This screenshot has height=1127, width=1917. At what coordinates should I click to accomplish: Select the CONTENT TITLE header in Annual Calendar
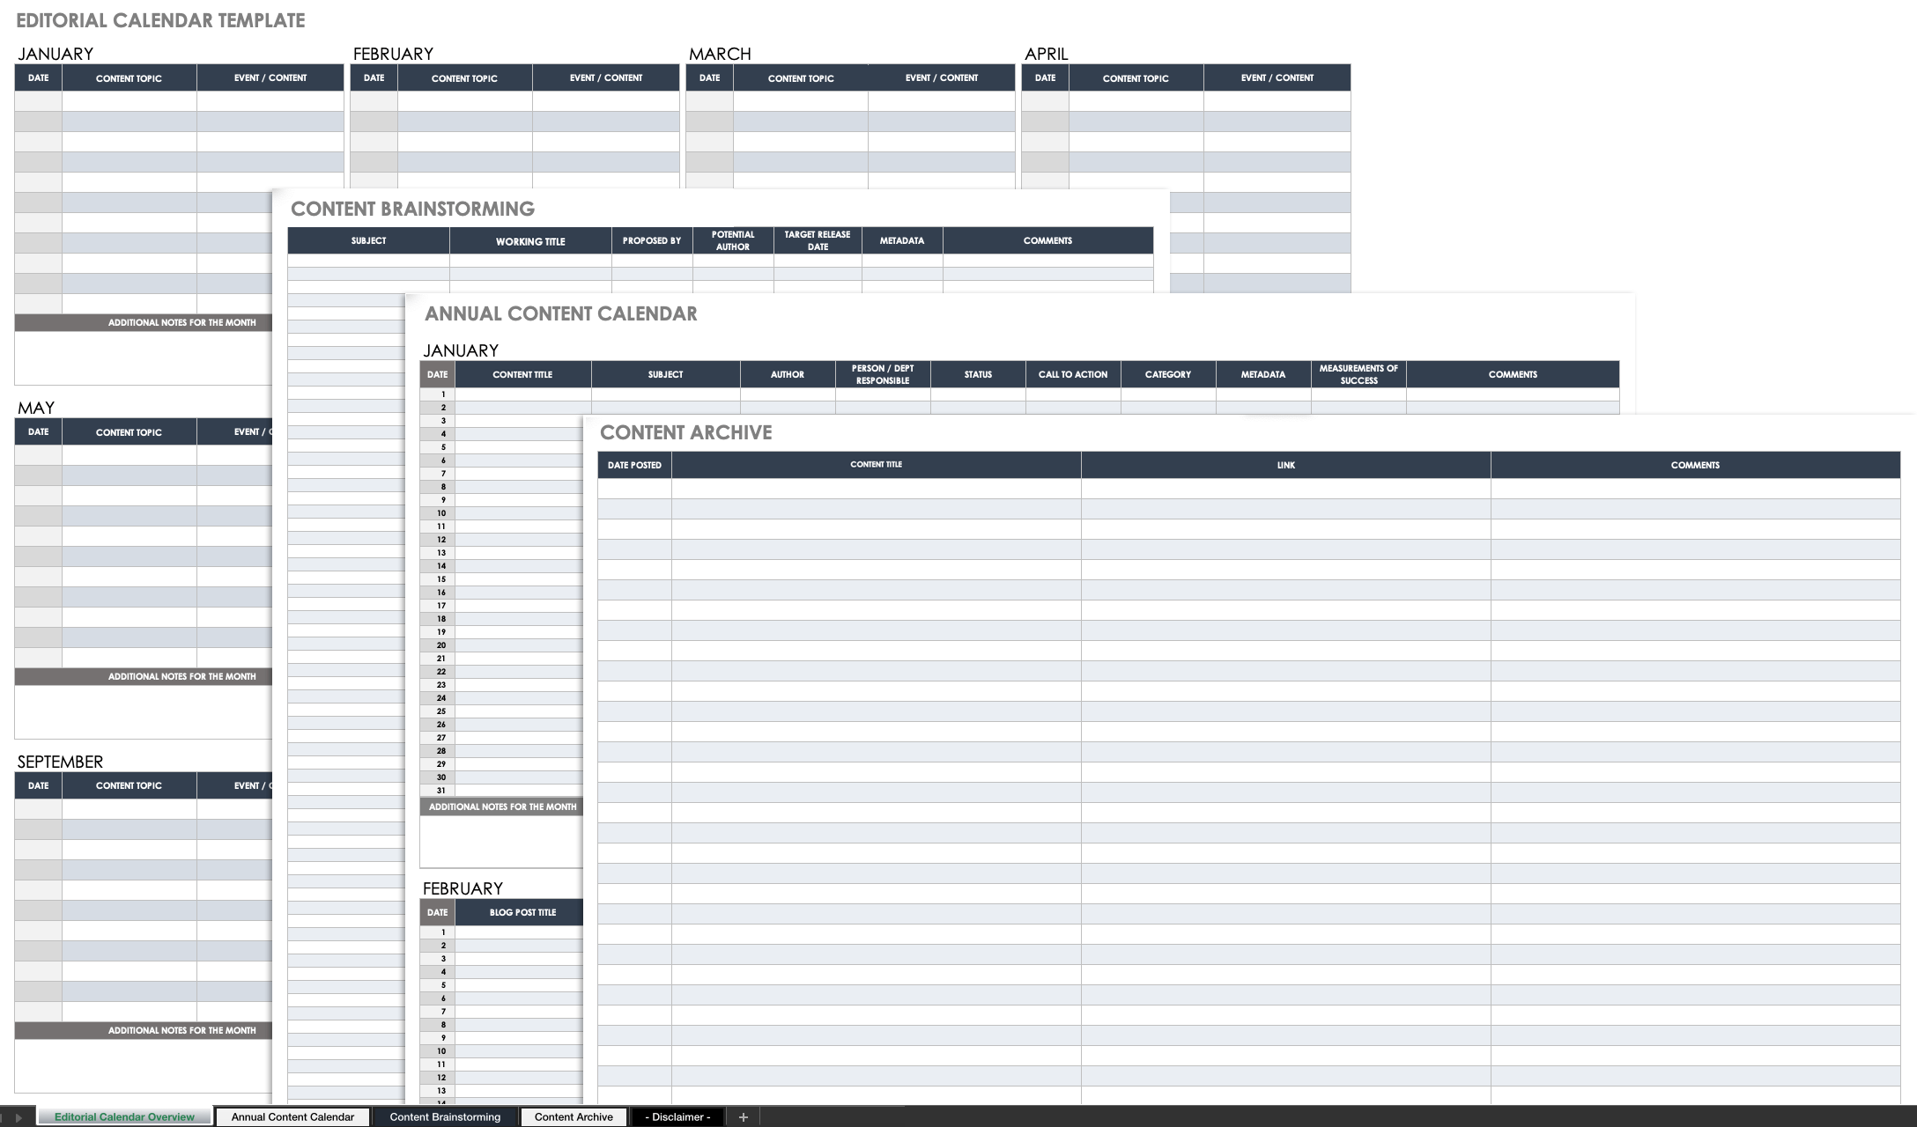click(x=522, y=374)
